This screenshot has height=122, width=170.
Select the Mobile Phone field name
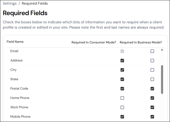pos(20,117)
